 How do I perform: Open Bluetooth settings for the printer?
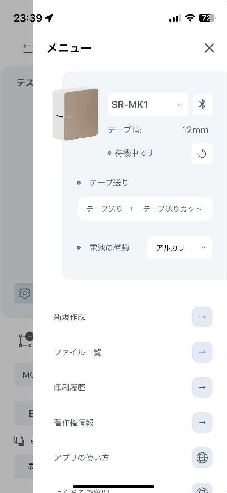(202, 104)
